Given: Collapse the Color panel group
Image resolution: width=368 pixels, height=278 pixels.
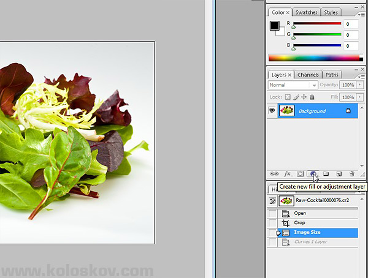Looking at the screenshot, I should [x=356, y=7].
